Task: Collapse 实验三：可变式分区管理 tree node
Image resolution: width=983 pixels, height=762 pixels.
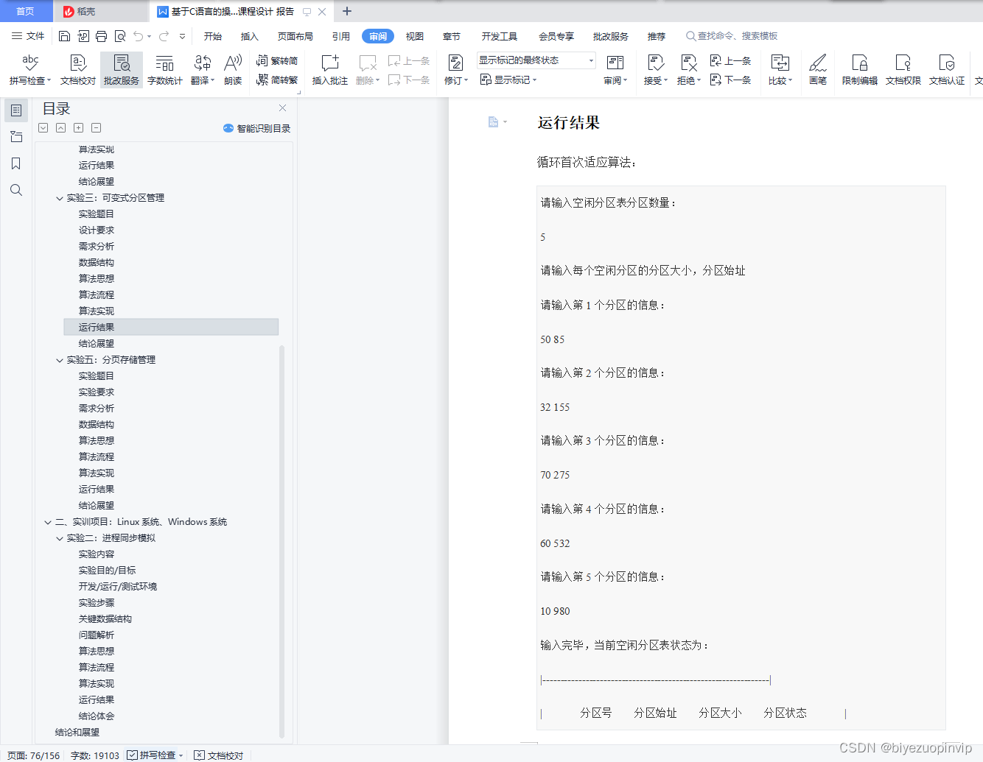Action: tap(60, 198)
